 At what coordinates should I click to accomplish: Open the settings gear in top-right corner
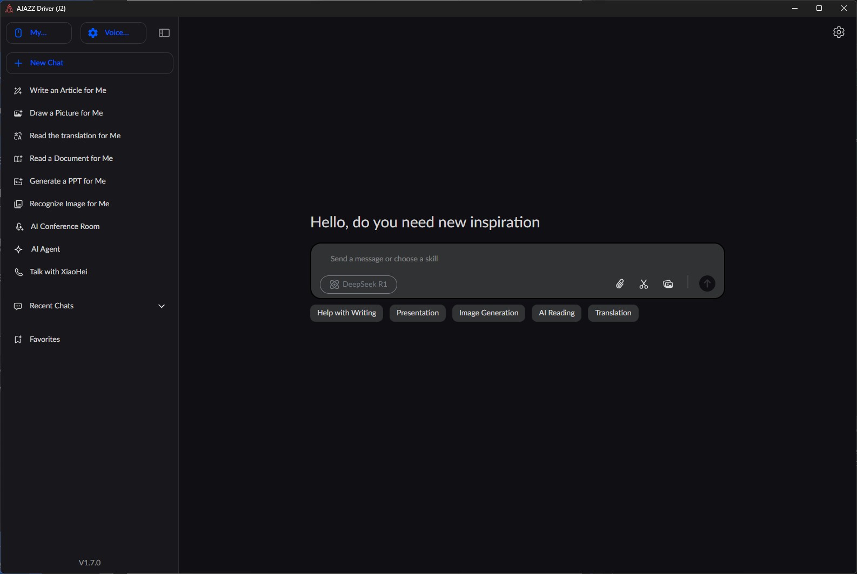click(x=839, y=32)
